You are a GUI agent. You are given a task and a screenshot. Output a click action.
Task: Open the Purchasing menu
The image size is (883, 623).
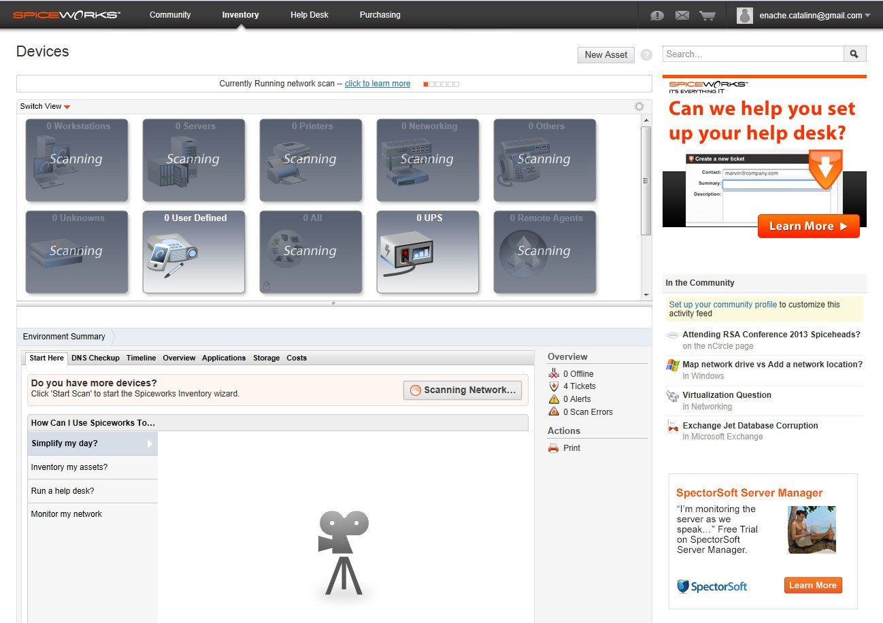click(380, 15)
